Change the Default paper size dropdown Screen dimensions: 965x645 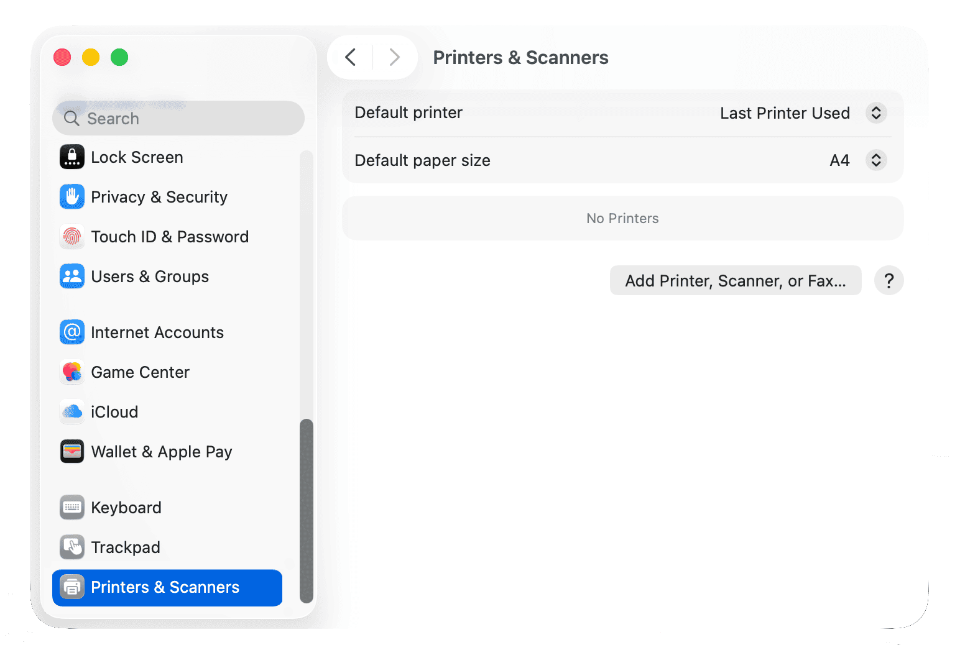coord(876,160)
